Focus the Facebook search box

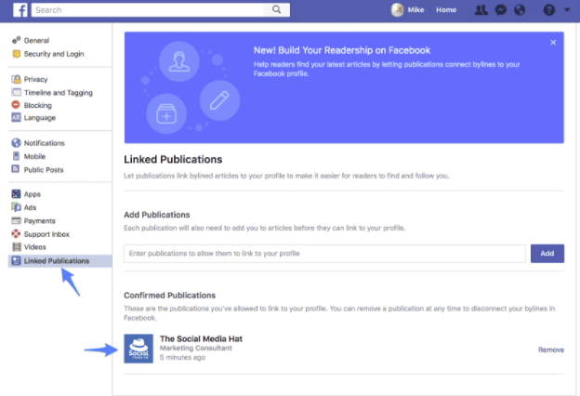[x=149, y=10]
